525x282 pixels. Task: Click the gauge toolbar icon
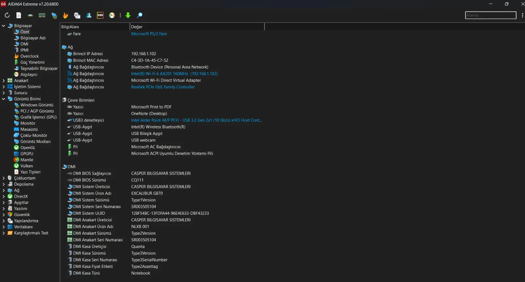(112, 15)
